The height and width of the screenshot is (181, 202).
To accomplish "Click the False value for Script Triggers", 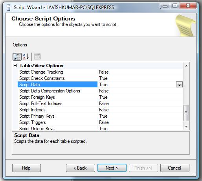I will click(x=104, y=122).
